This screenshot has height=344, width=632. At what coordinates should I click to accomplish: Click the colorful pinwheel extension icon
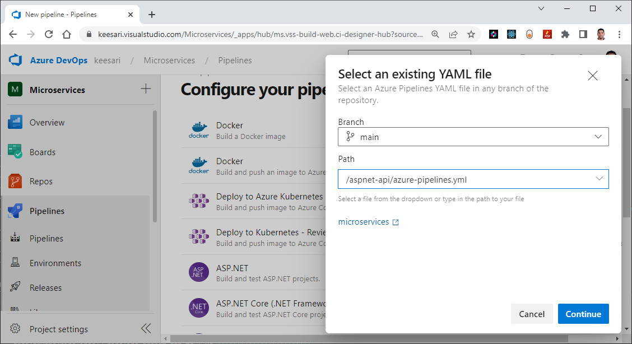click(x=494, y=34)
